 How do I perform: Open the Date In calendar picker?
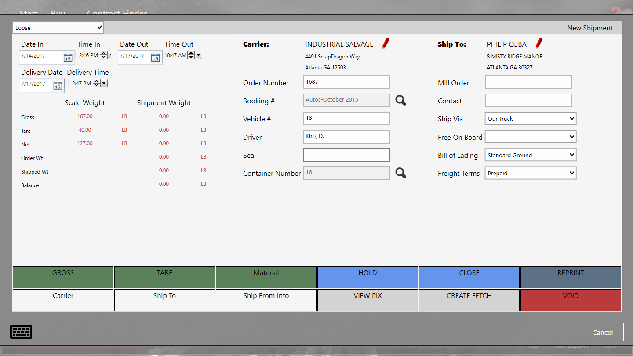coord(68,58)
